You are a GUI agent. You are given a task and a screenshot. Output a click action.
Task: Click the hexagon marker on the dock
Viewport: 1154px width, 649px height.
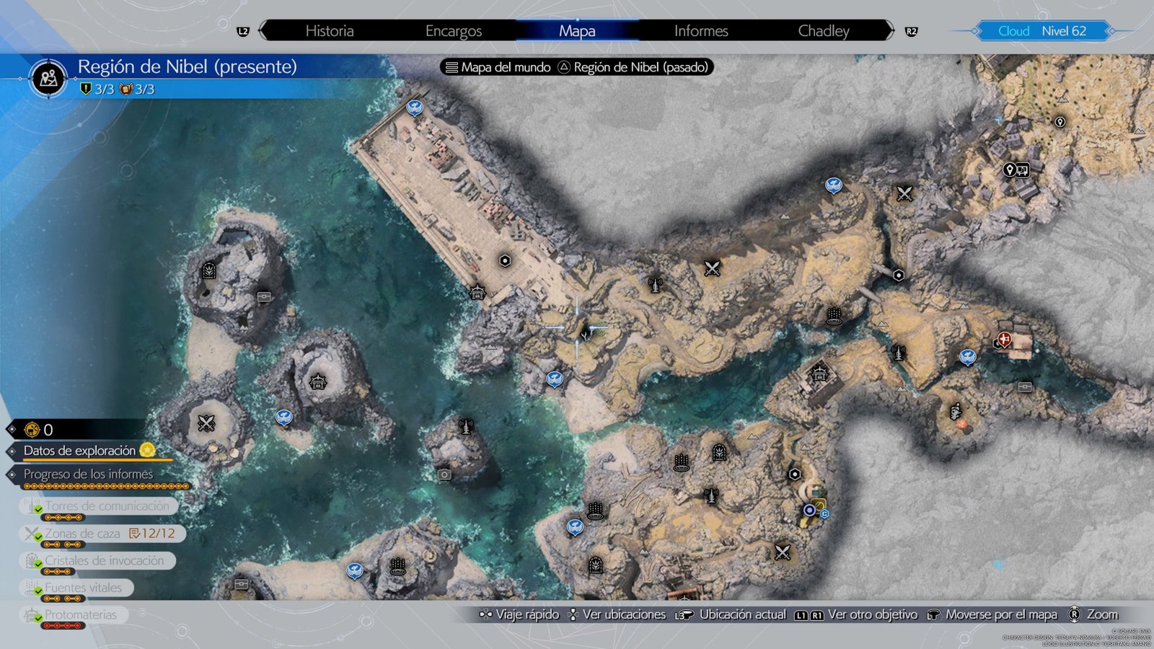coord(505,260)
